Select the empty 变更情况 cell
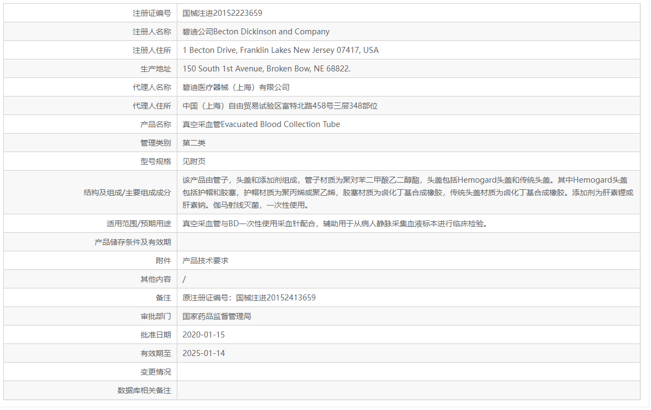651x410 pixels. (327, 371)
